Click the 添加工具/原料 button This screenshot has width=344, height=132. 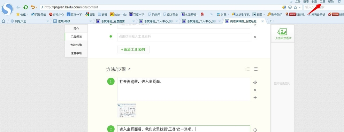(x=133, y=49)
